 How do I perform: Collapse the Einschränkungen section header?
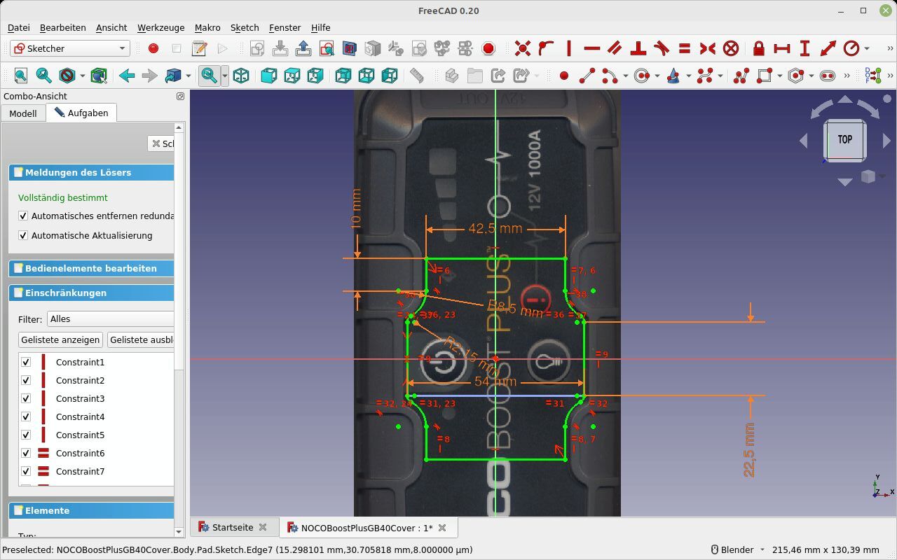pos(92,293)
